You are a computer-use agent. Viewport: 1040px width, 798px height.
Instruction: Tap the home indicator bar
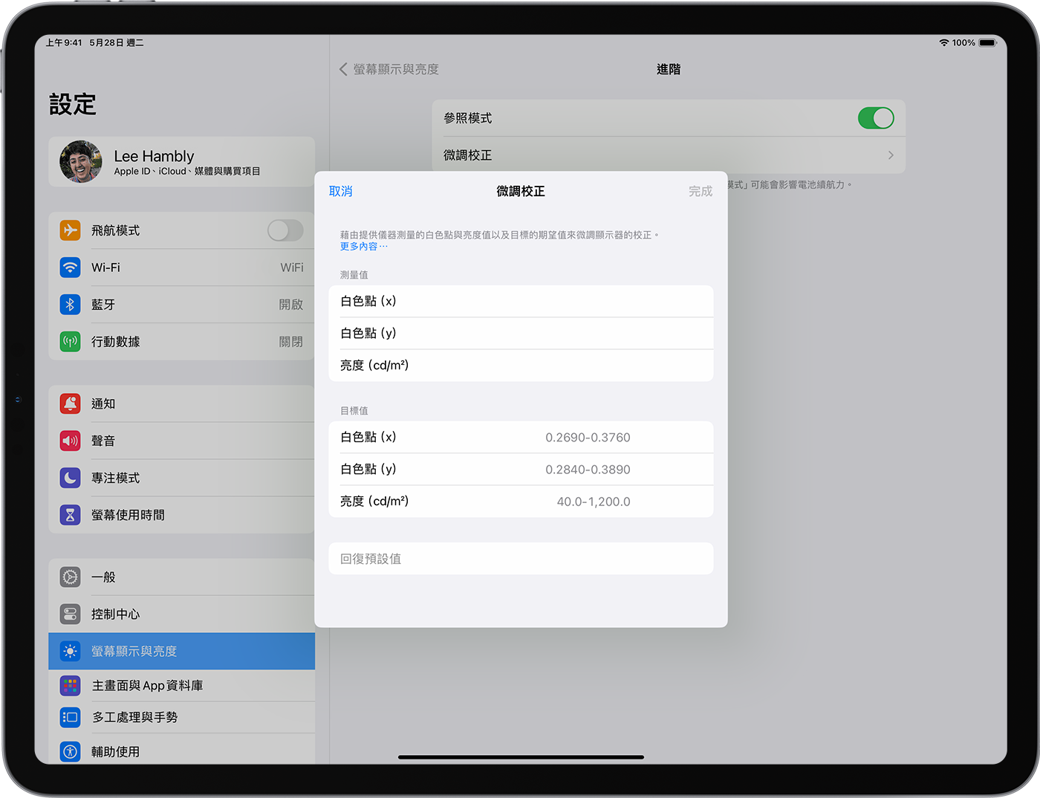click(521, 757)
